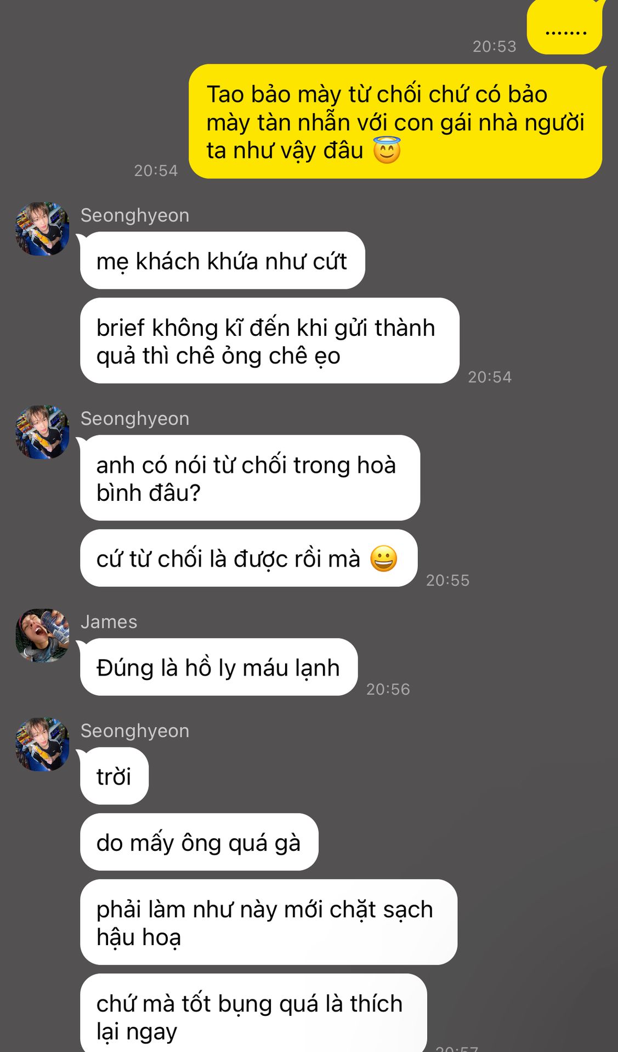Select James's 'Đúng là hồ ly máu lạnh' message

click(219, 667)
